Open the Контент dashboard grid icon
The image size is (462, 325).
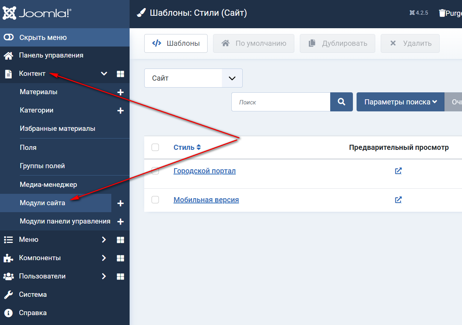120,74
